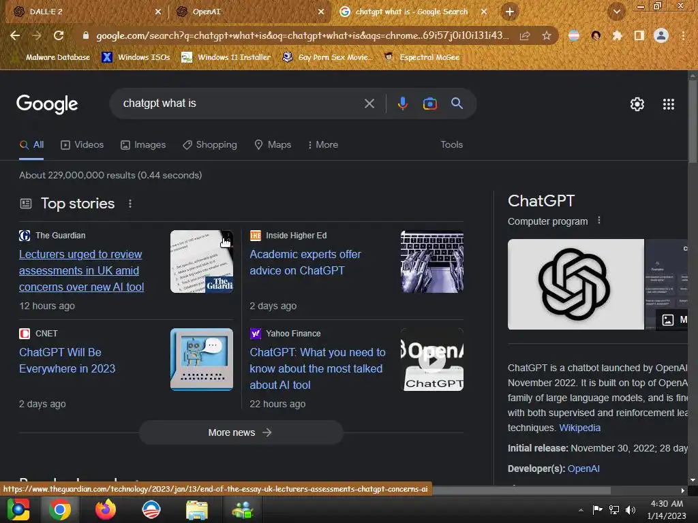Open the ChatGPT logo image
Image resolution: width=698 pixels, height=523 pixels.
(x=575, y=285)
